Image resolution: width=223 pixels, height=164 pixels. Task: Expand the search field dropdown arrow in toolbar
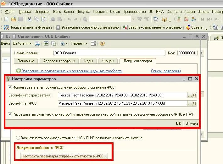133,19
